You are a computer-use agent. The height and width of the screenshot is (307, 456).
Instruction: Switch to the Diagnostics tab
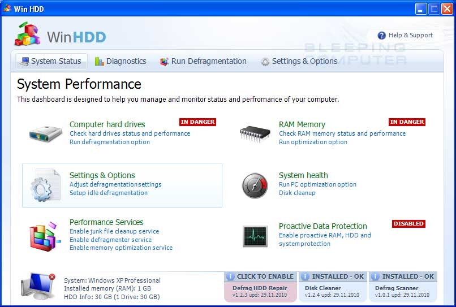(120, 61)
